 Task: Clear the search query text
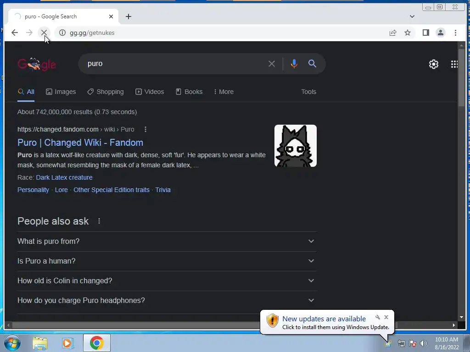(x=272, y=63)
